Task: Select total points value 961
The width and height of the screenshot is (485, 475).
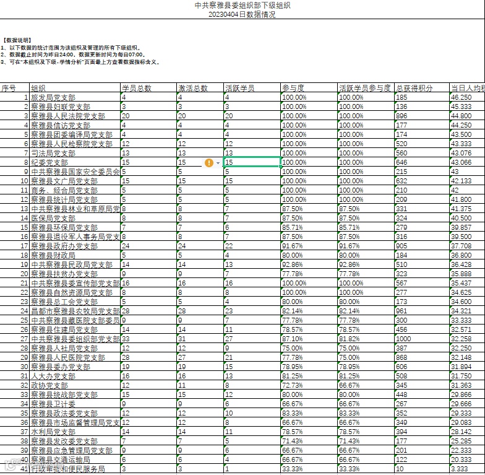Action: (422, 311)
